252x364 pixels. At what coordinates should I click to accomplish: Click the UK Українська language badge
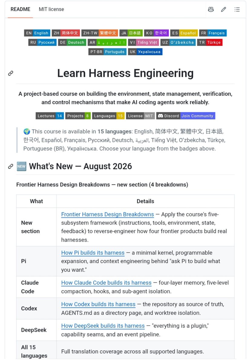pyautogui.click(x=145, y=52)
